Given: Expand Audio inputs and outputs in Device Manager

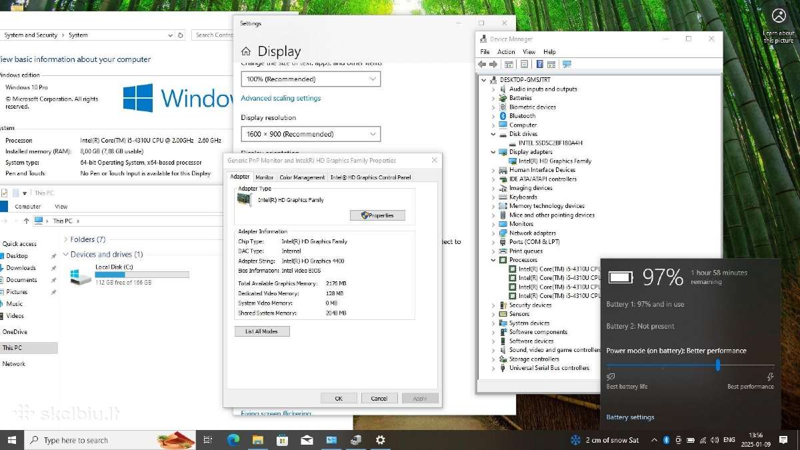Looking at the screenshot, I should tap(493, 89).
